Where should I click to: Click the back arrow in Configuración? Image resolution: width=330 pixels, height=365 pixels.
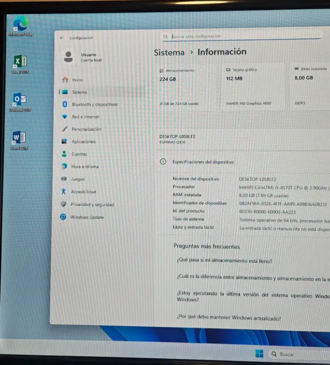[62, 38]
